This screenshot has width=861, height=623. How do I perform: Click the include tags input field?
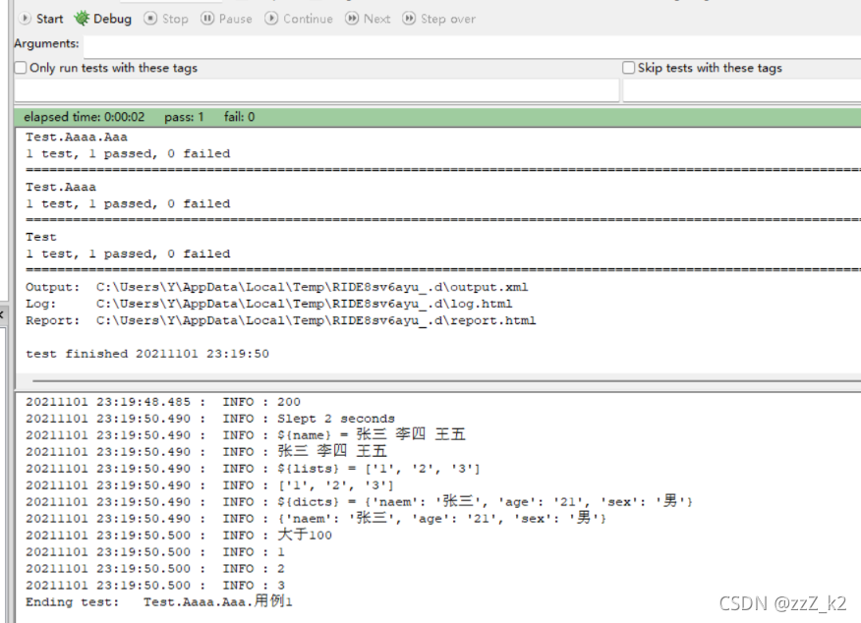316,90
